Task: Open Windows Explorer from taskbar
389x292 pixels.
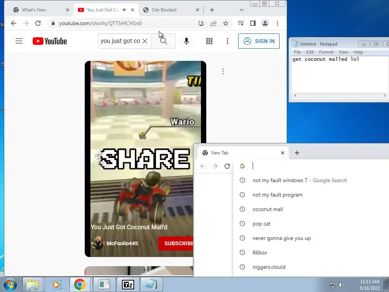Action: 33,284
